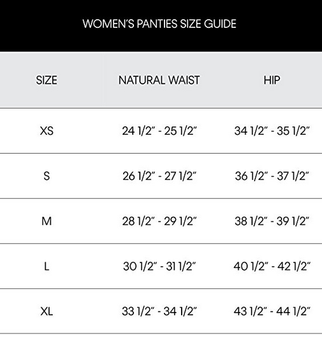Click the black header banner area
This screenshot has height=338, width=322.
pos(161,25)
